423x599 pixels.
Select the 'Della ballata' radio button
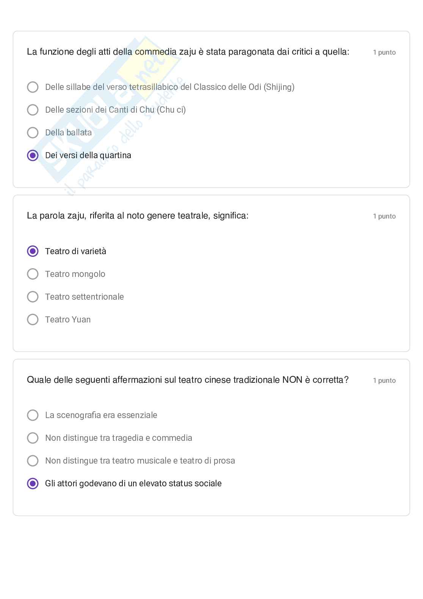click(33, 133)
